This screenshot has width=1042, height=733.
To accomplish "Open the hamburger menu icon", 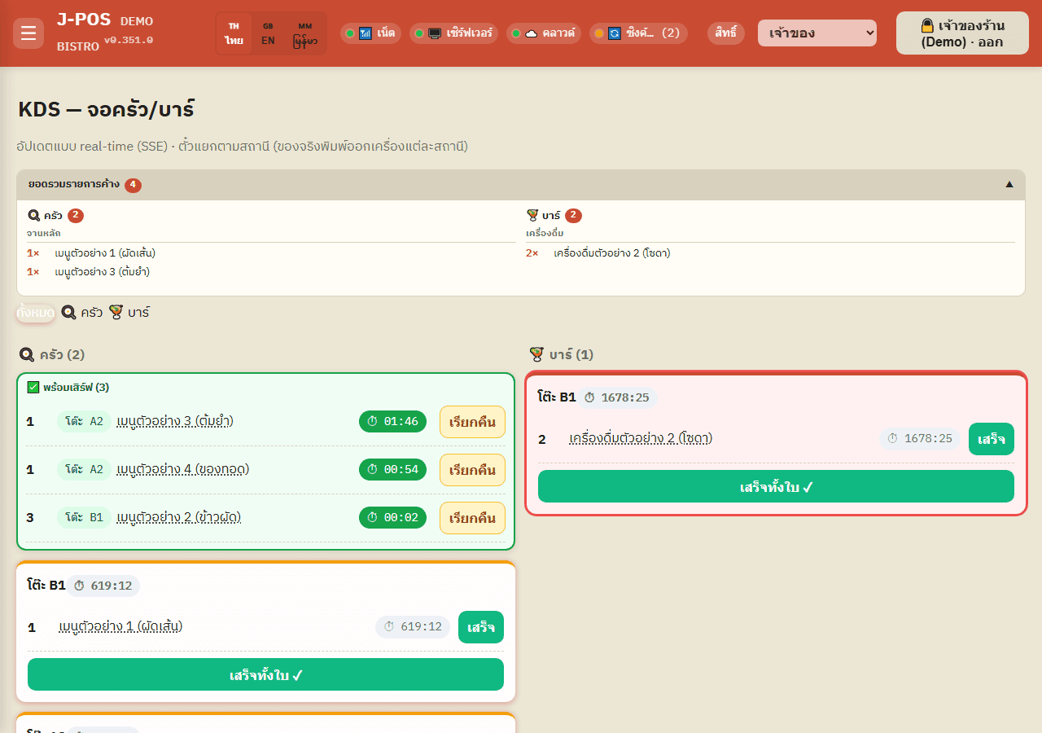I will point(28,33).
